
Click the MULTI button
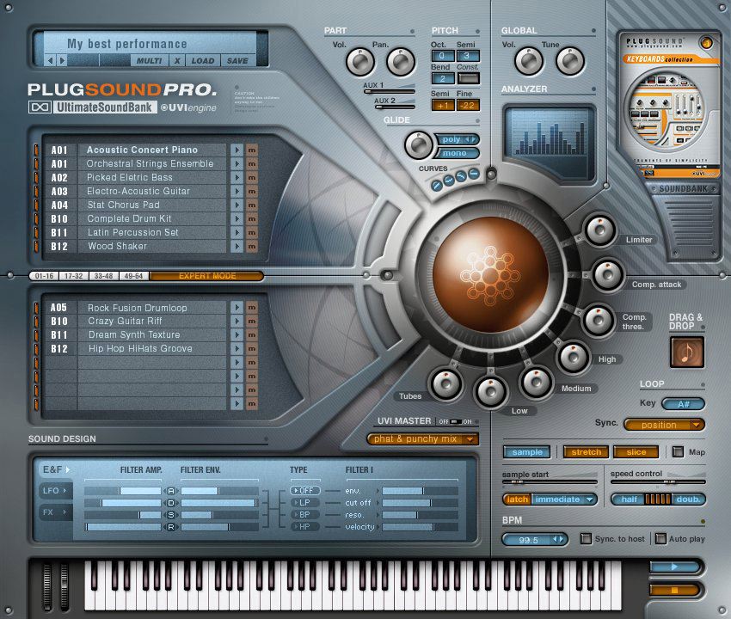tap(149, 60)
